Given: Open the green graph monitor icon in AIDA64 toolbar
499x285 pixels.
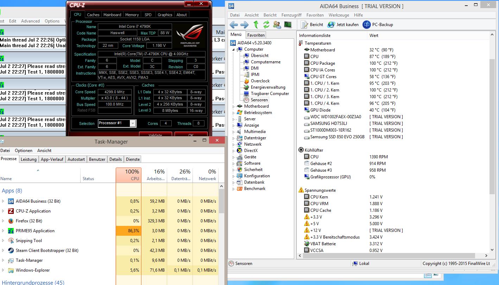Looking at the screenshot, I should [288, 25].
